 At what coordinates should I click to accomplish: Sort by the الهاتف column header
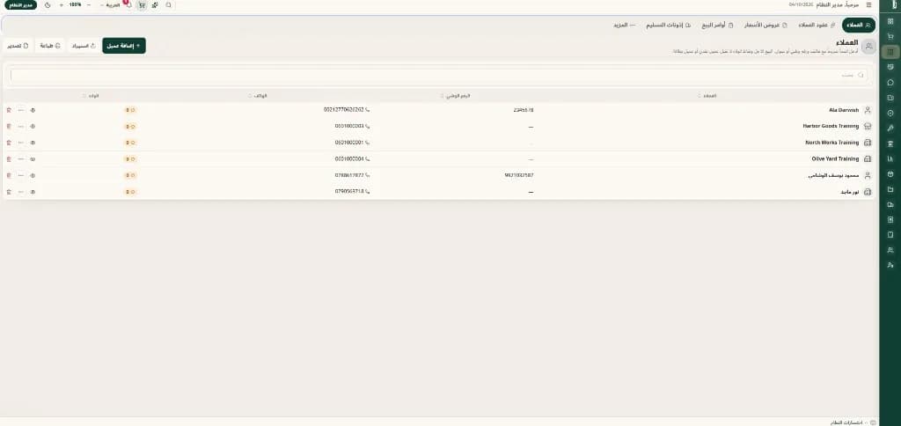(x=258, y=95)
